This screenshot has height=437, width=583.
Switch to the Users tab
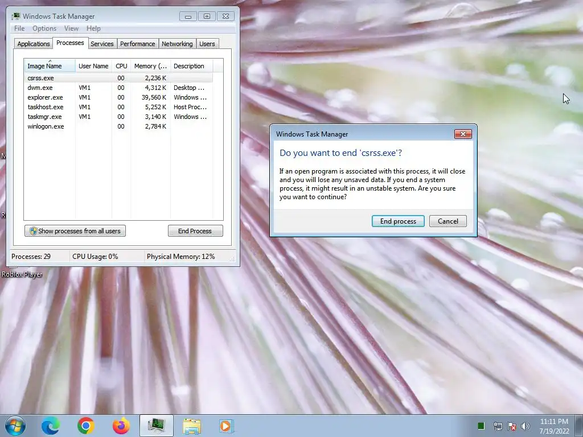(x=207, y=44)
